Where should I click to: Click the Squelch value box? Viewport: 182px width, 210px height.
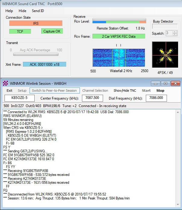pyautogui.click(x=169, y=33)
